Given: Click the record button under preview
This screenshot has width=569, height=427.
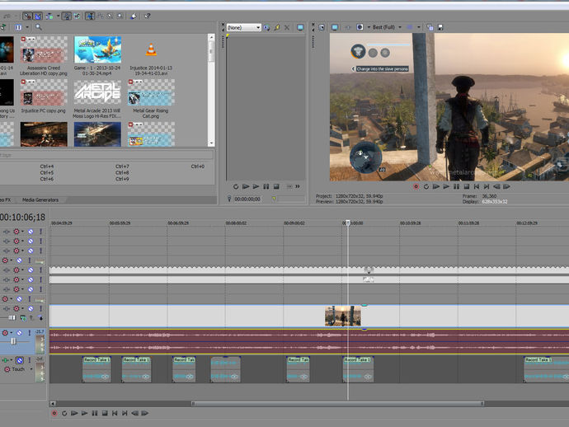Looking at the screenshot, I should pos(416,186).
